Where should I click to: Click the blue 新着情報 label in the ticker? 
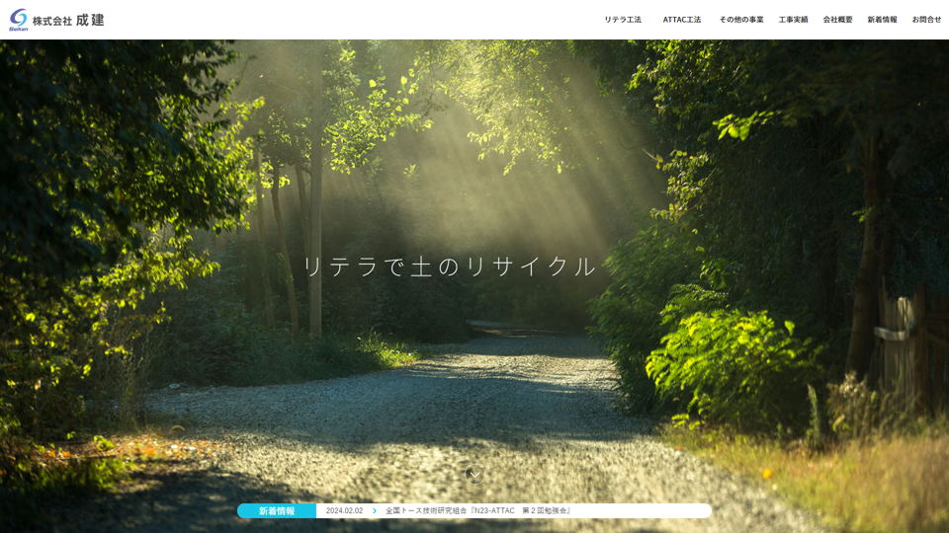click(277, 511)
